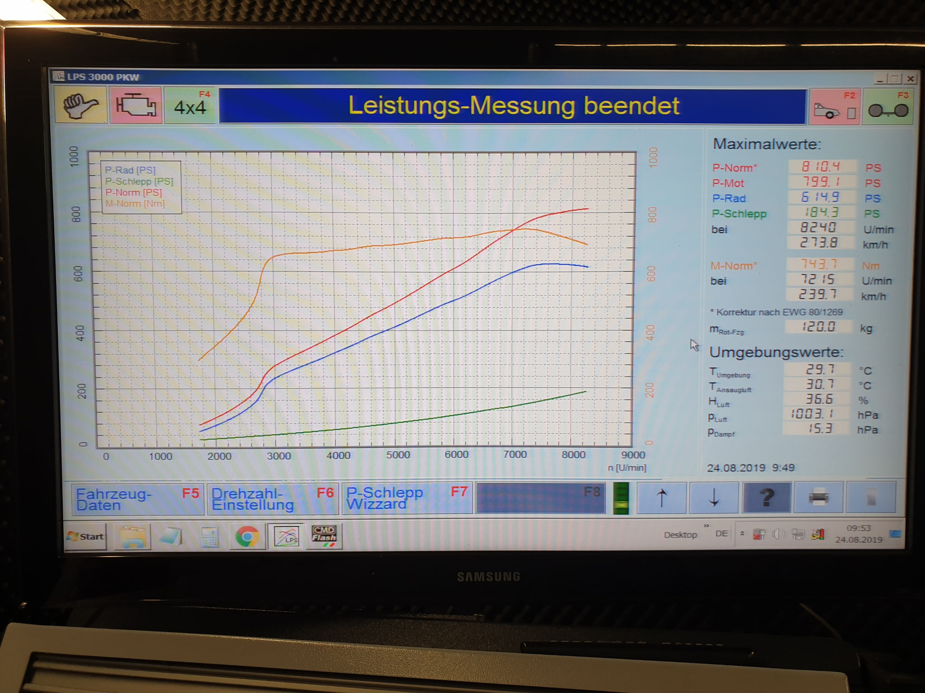Image resolution: width=925 pixels, height=693 pixels.
Task: Click the thumbs-up hand icon
Action: pyautogui.click(x=80, y=106)
